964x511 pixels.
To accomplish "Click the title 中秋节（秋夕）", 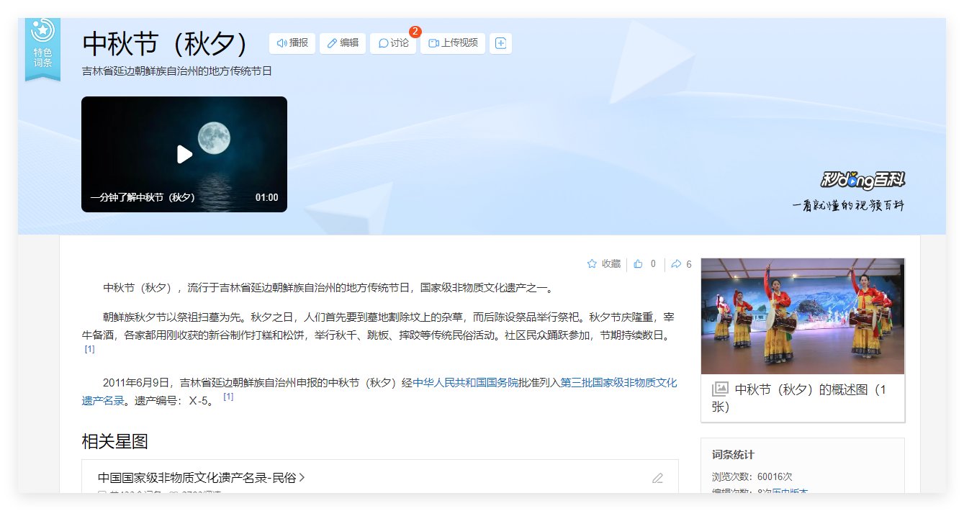I will point(165,44).
